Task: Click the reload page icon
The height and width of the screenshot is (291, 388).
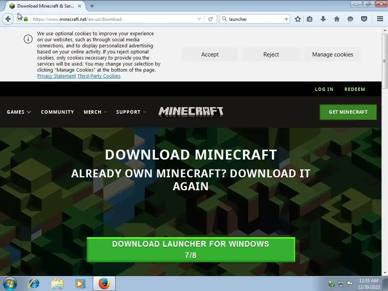Action: [x=211, y=19]
